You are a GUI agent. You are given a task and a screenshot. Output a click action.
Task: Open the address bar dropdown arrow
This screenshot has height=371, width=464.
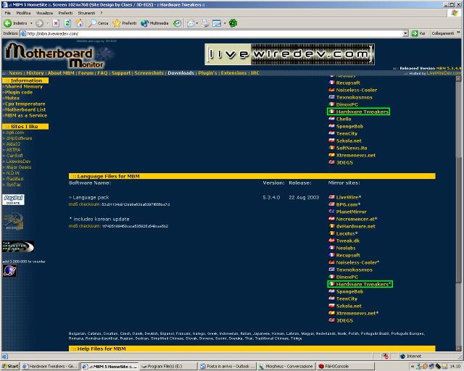405,33
